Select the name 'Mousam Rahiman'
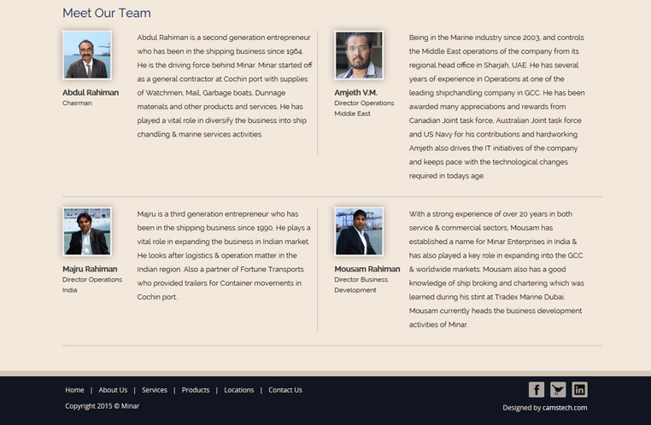This screenshot has width=651, height=425. [367, 269]
